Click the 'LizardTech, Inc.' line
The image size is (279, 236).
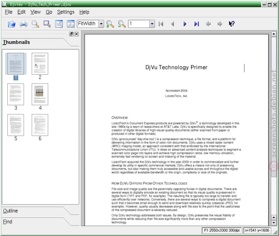point(176,96)
